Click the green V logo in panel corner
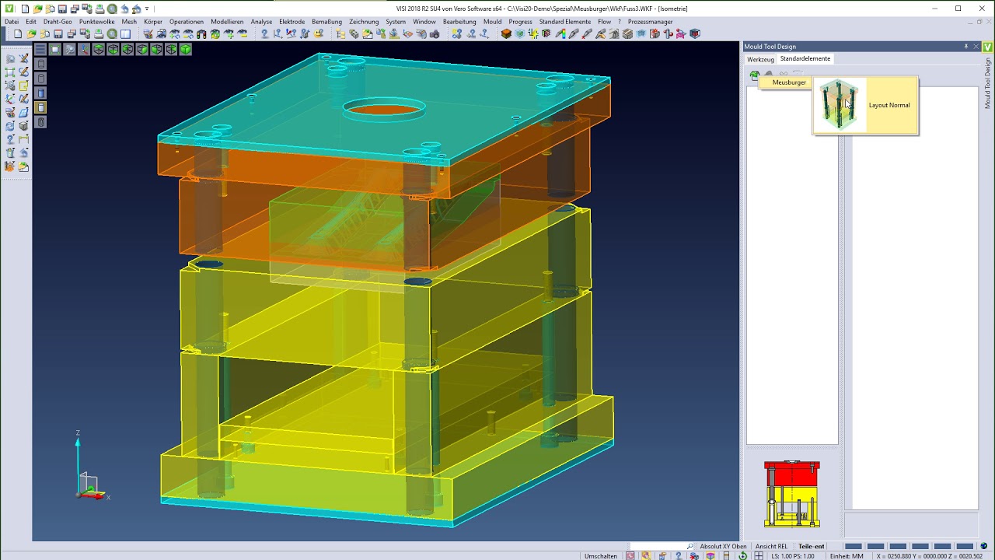The width and height of the screenshot is (995, 560). pos(988,47)
